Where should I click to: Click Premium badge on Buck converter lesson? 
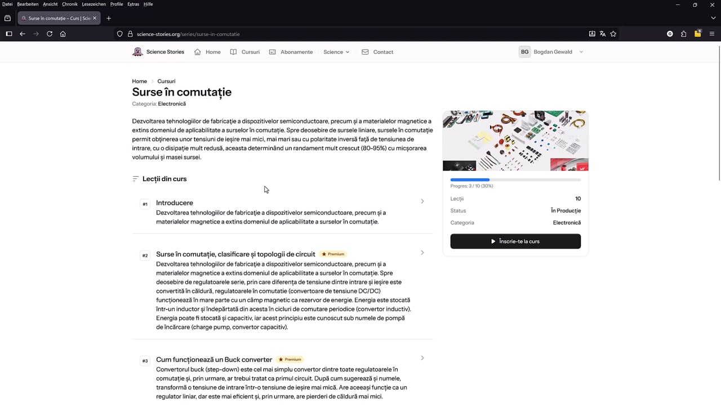pos(290,359)
